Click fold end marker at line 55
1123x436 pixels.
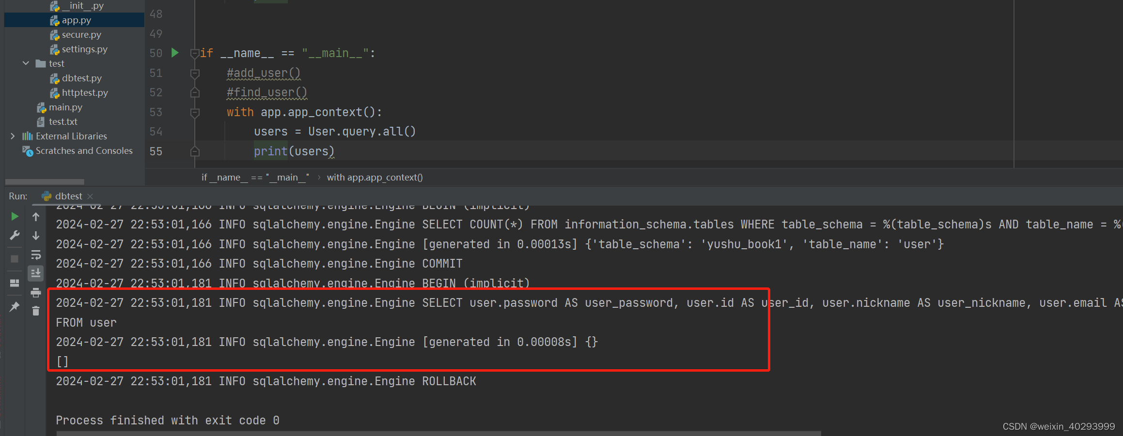coord(195,151)
